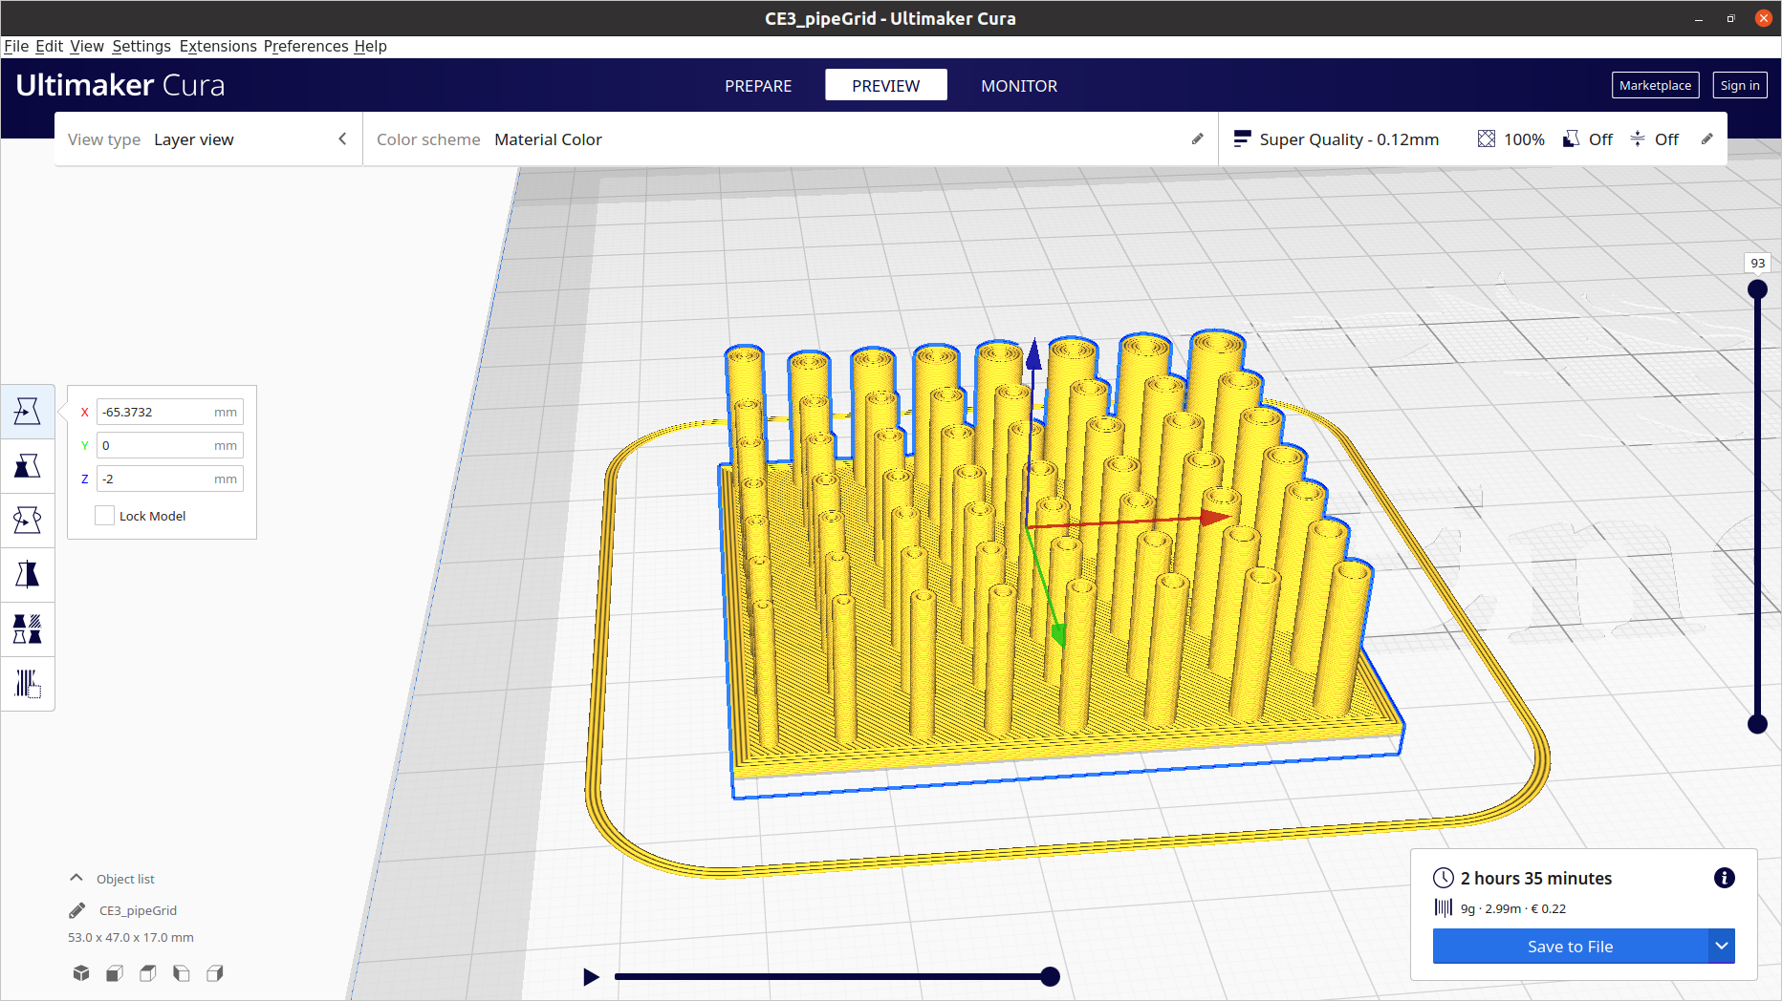
Task: Click the 3D view camera icon
Action: coord(81,973)
